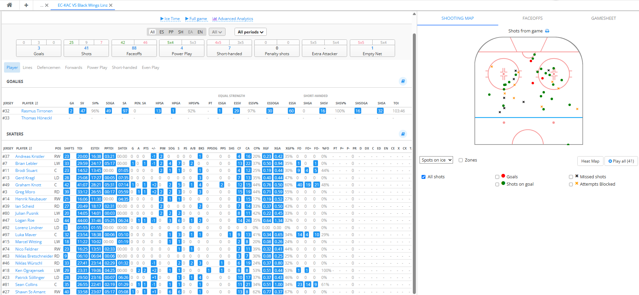This screenshot has height=295, width=639.
Task: Open a new tab with plus icon
Action: pos(26,5)
